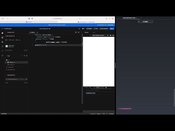Click the new file icon in Files header
Image resolution: width=175 pixels, height=131 pixels.
tap(25, 56)
